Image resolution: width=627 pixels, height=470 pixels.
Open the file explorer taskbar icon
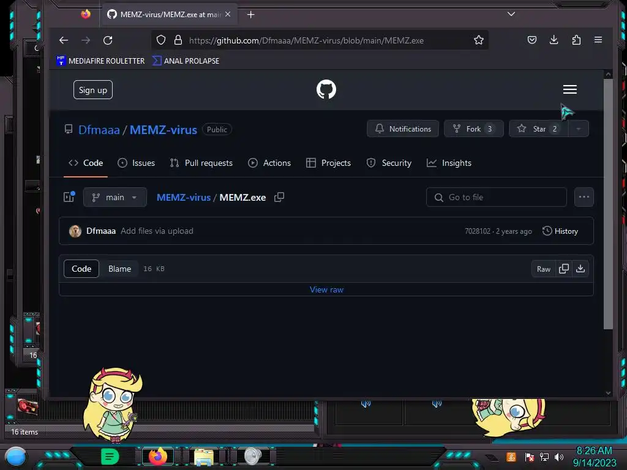click(x=203, y=457)
